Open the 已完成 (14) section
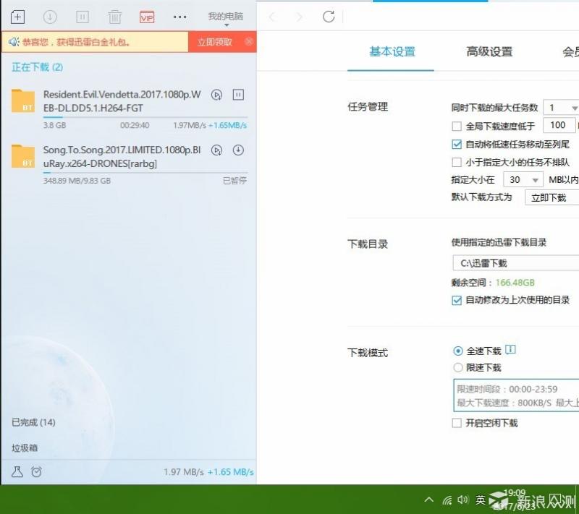 click(x=33, y=422)
